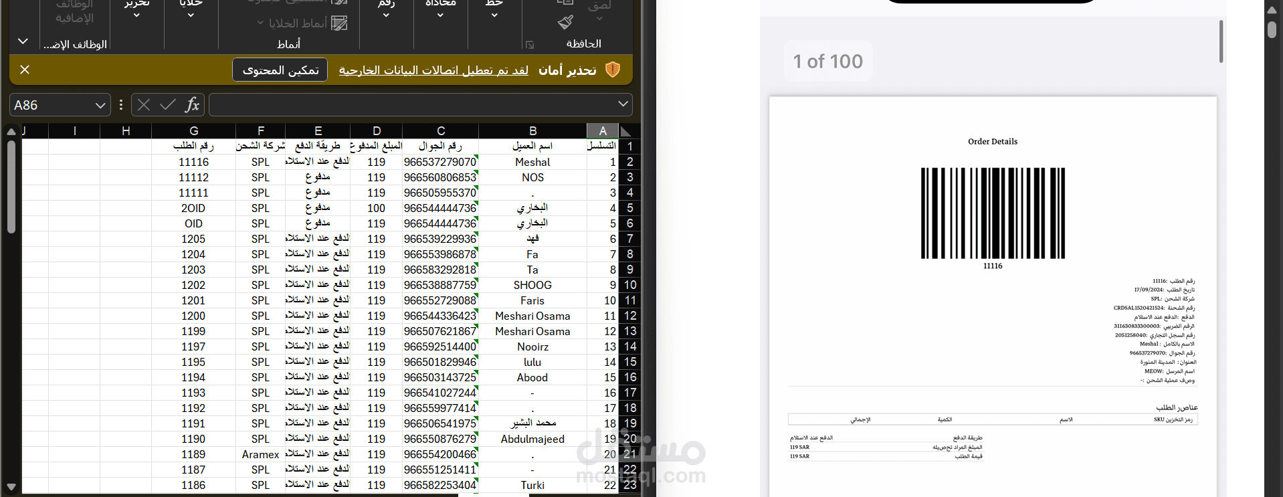
Task: Select the Format Painter brush icon
Action: [565, 23]
